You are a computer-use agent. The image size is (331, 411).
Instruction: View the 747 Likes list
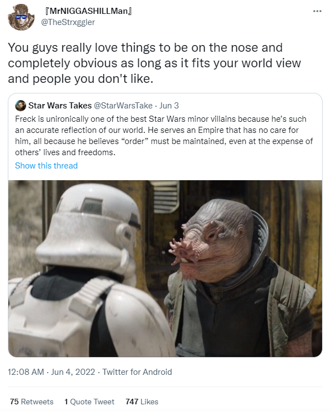(x=142, y=402)
